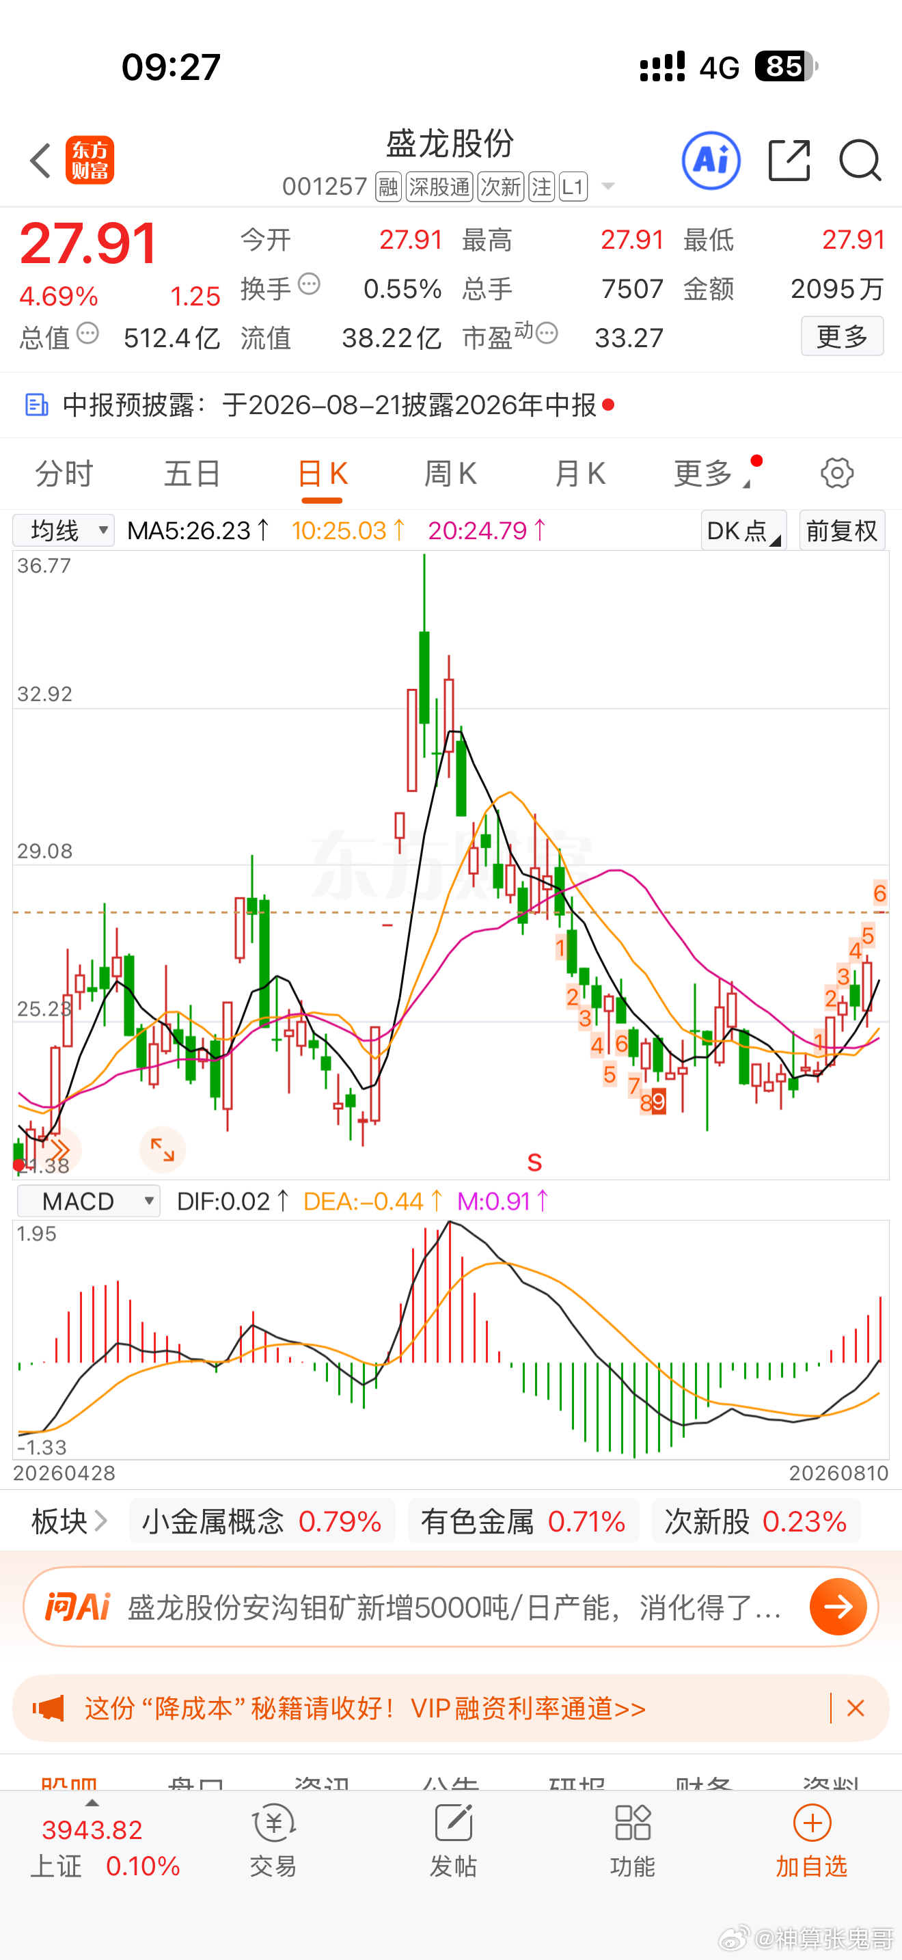This screenshot has height=1960, width=902.
Task: Tap the stock name 盛龙股份
Action: click(x=450, y=144)
